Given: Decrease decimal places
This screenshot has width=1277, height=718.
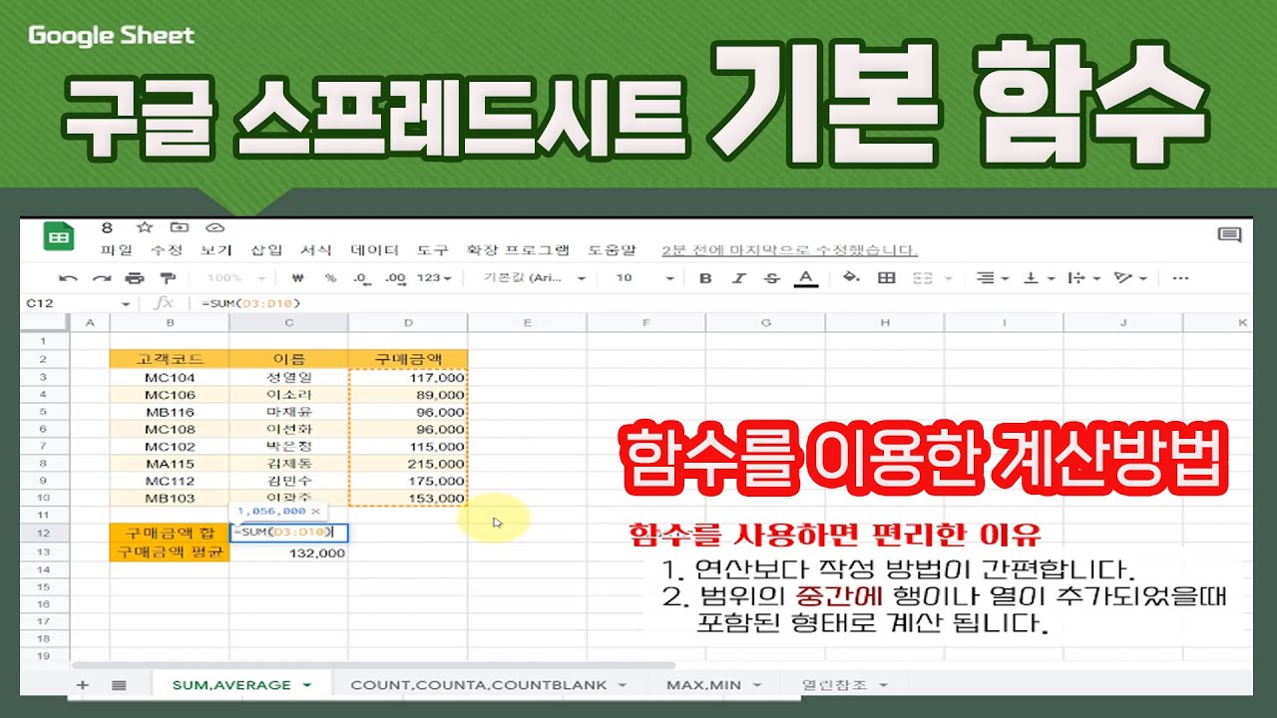Looking at the screenshot, I should (361, 278).
